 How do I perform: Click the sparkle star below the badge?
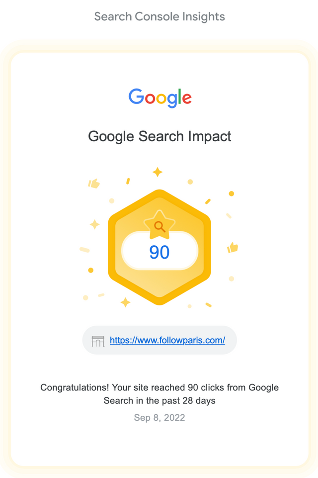(x=125, y=302)
